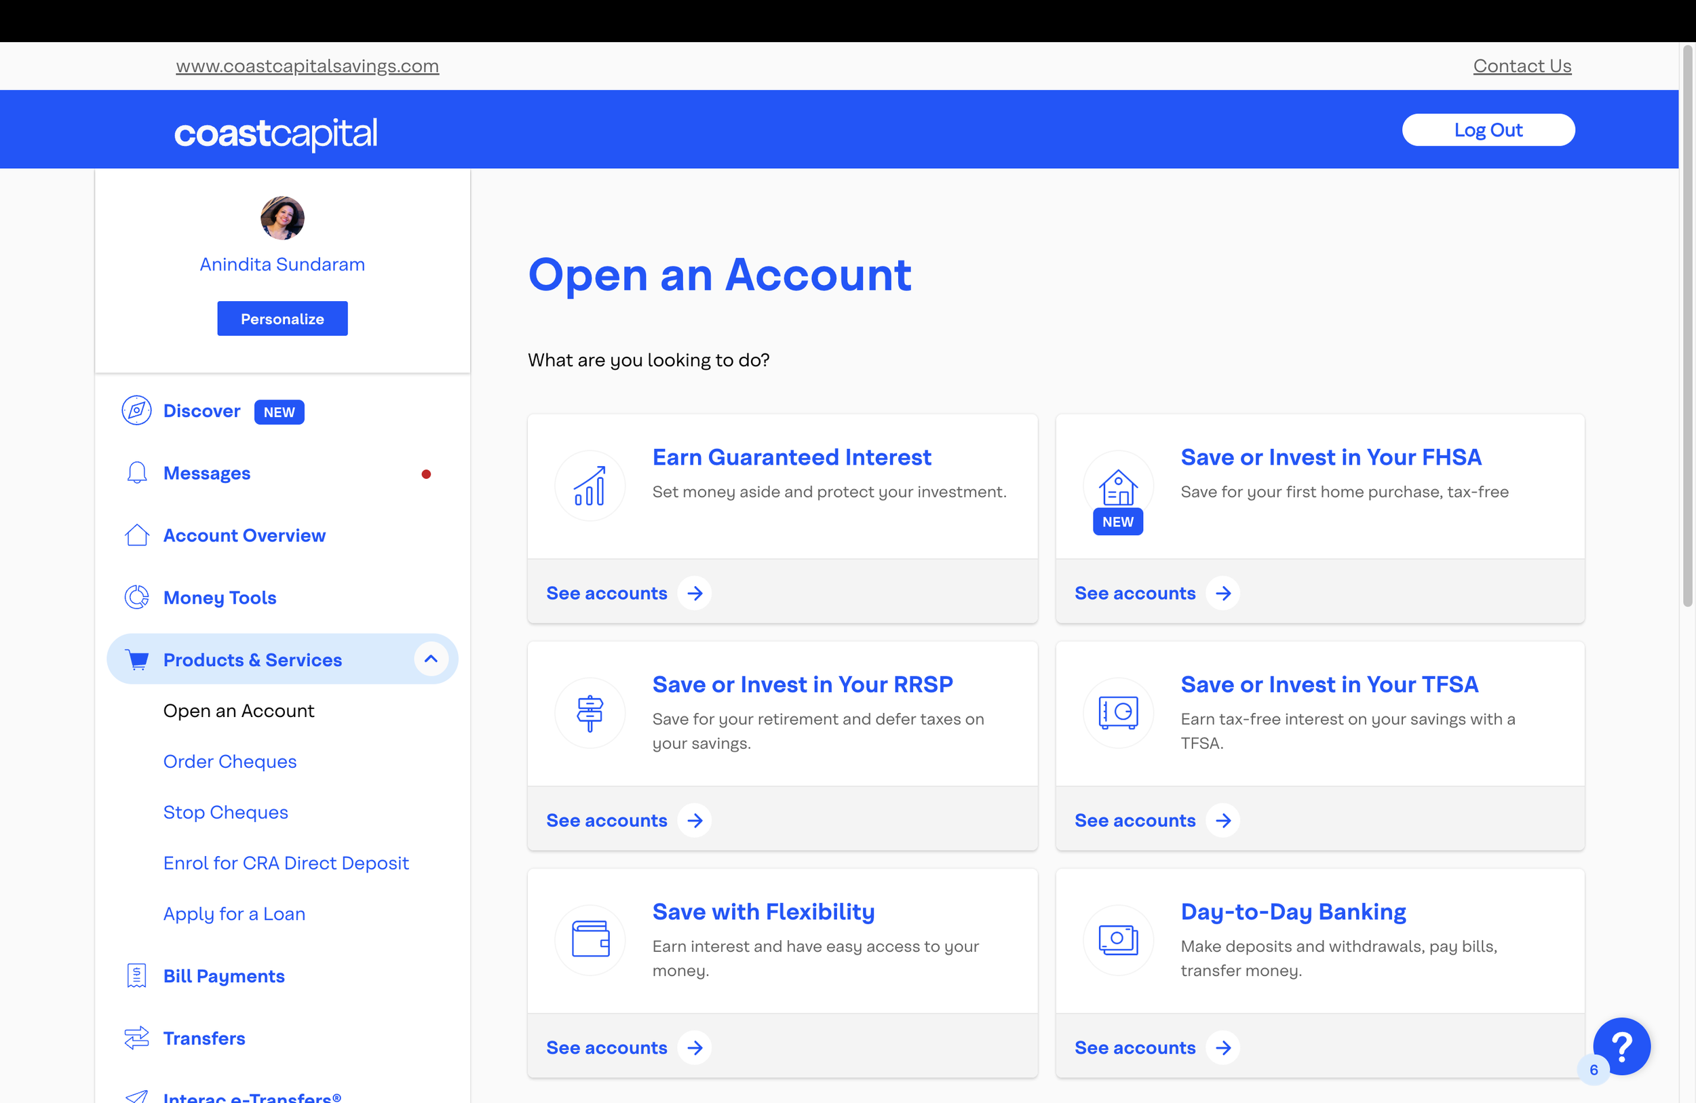This screenshot has width=1696, height=1103.
Task: Click the text What are you looking to do?
Action: (649, 360)
